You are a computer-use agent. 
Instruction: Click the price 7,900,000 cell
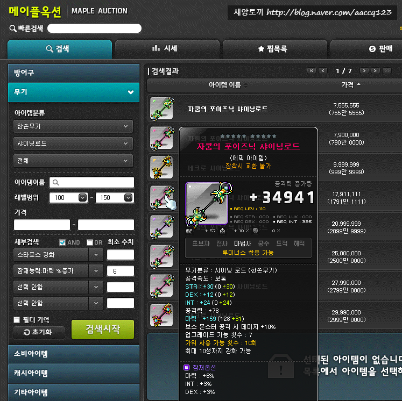click(x=347, y=139)
